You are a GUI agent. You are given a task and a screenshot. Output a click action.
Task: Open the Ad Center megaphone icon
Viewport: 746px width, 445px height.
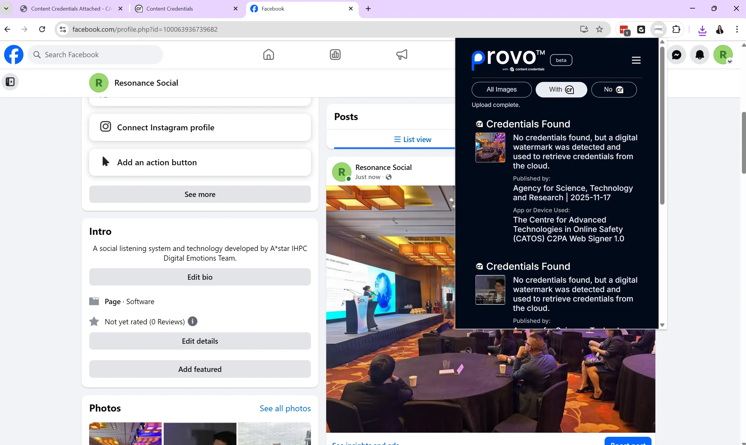402,55
